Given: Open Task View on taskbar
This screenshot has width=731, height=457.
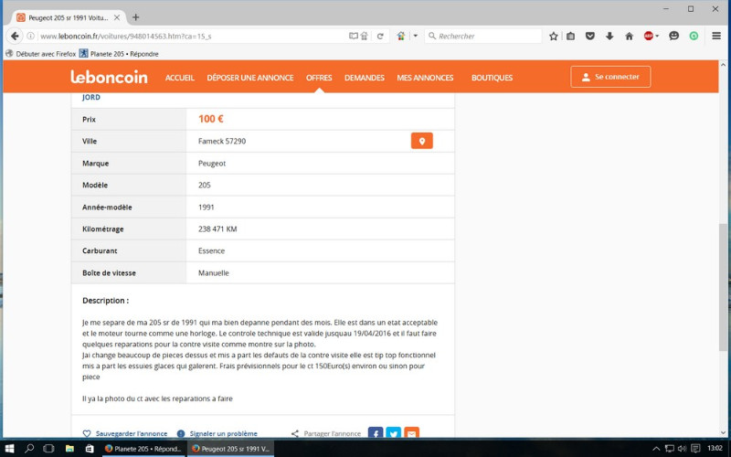Looking at the screenshot, I should coord(48,448).
